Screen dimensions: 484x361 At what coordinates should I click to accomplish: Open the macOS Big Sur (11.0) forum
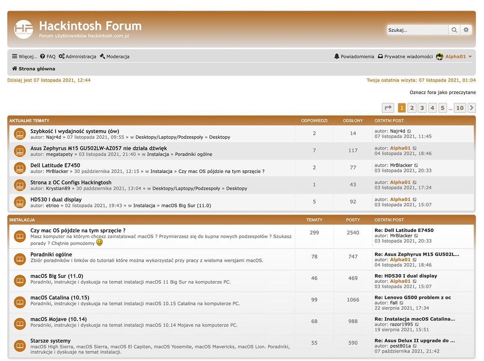[57, 276]
